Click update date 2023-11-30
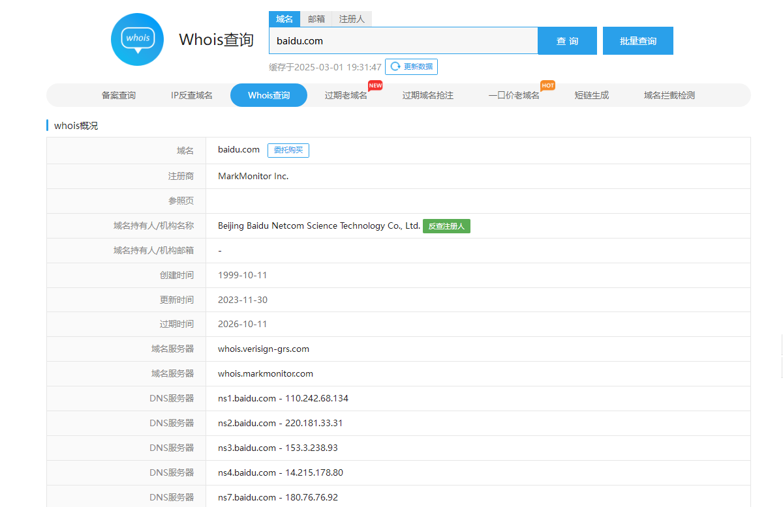 [243, 300]
